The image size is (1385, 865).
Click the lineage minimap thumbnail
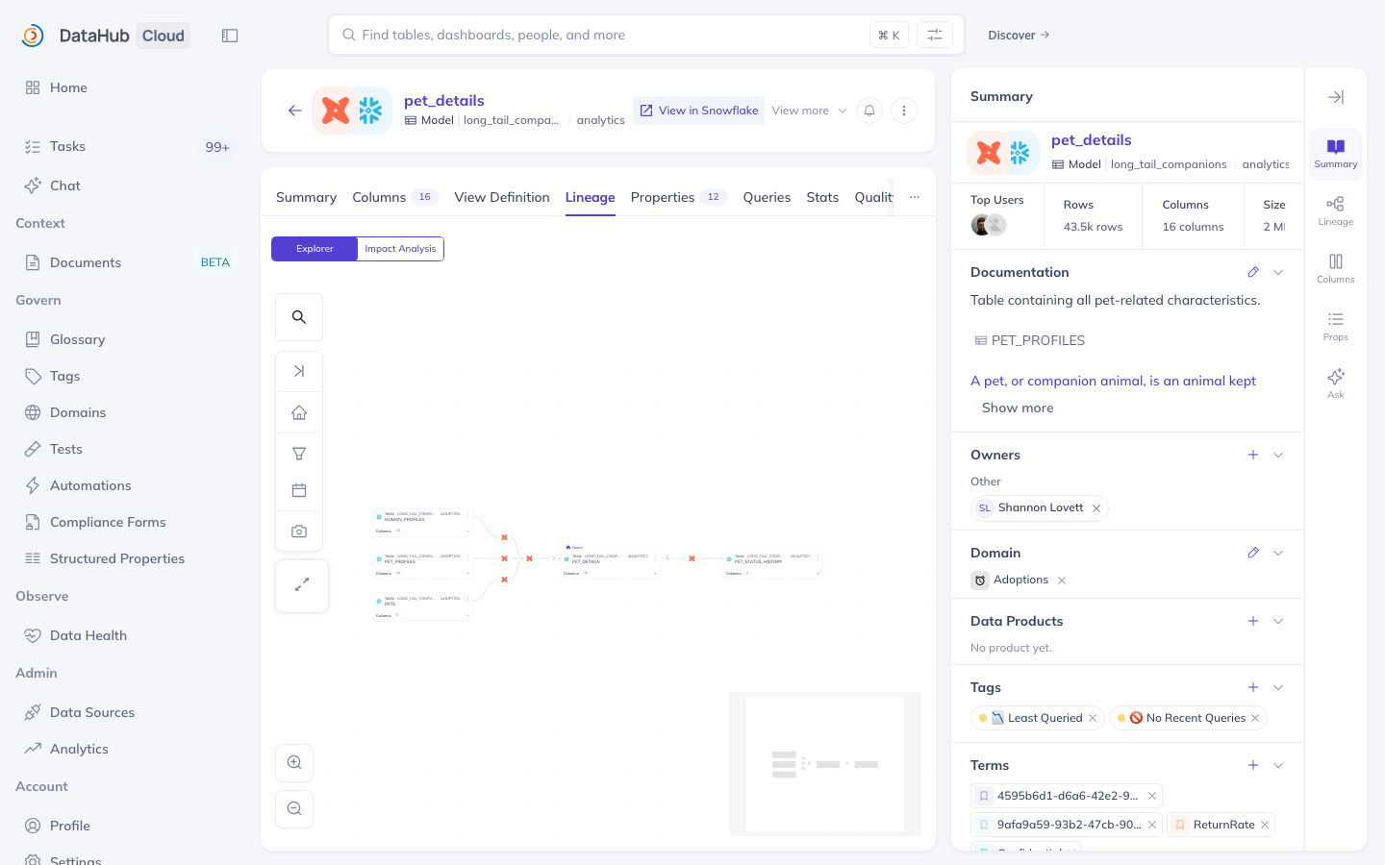(825, 764)
